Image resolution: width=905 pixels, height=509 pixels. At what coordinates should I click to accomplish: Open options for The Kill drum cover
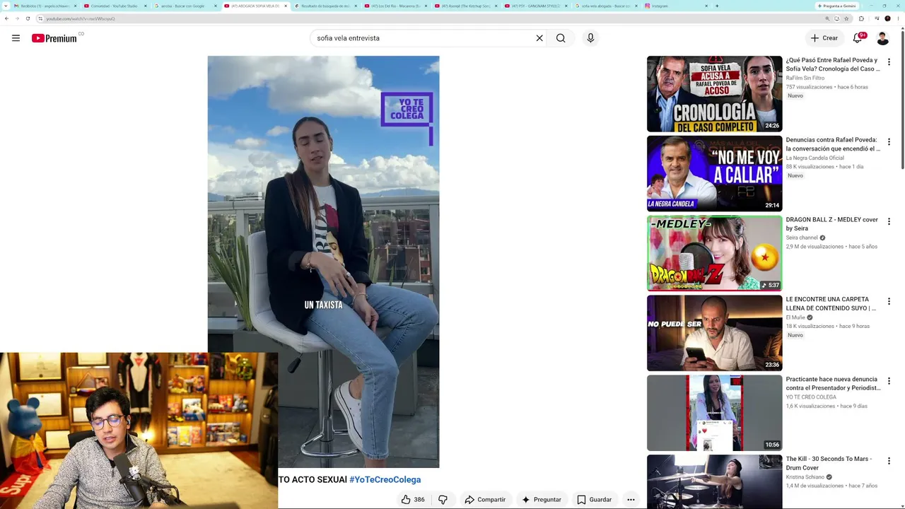[x=889, y=462]
